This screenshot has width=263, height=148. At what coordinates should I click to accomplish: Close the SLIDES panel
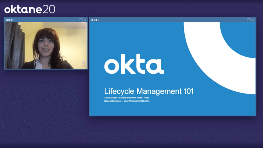click(x=253, y=20)
